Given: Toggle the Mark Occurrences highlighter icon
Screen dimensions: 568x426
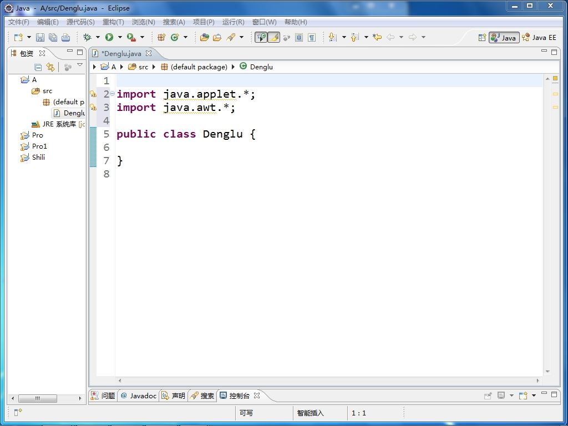Looking at the screenshot, I should [274, 37].
